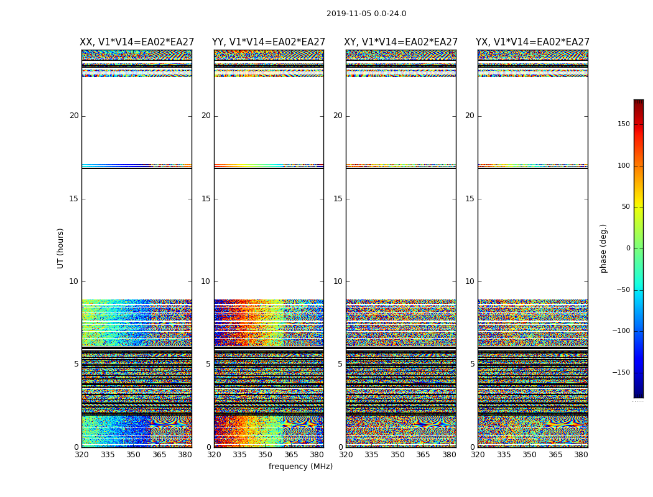Click the 'phase (deg.)' colorbar label
The height and width of the screenshot is (497, 653).
click(603, 248)
